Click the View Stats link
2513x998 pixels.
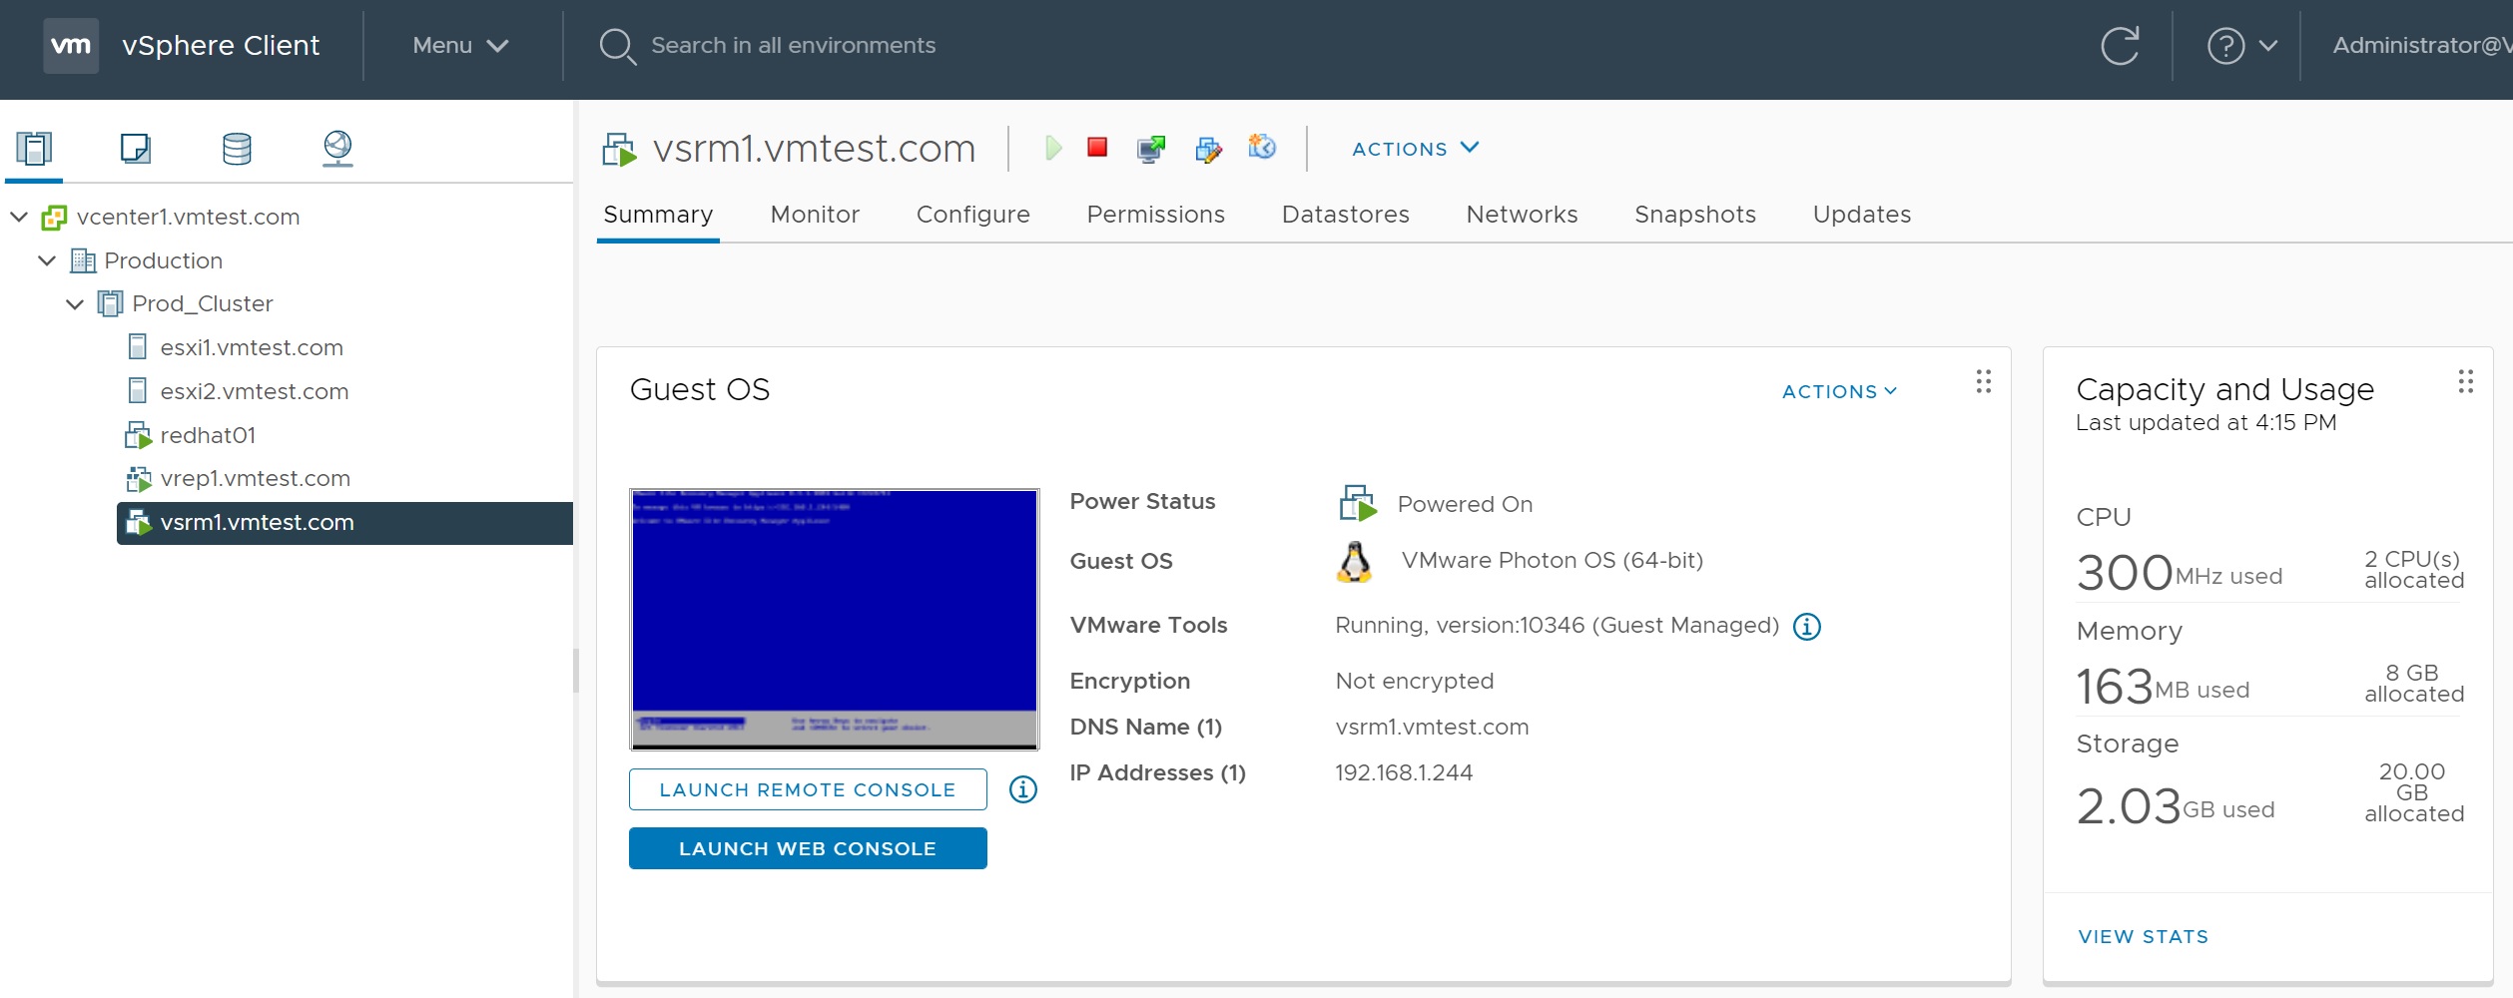(2143, 936)
